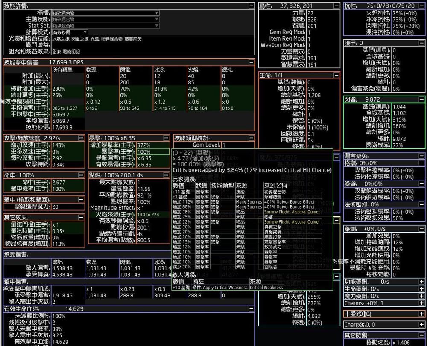Collapse the 閃避 panel
Image resolution: width=427 pixels, height=346 pixels.
coord(422,99)
